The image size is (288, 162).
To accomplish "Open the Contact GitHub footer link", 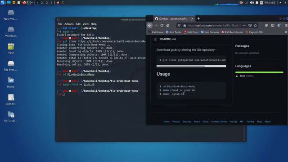I will 219,121.
